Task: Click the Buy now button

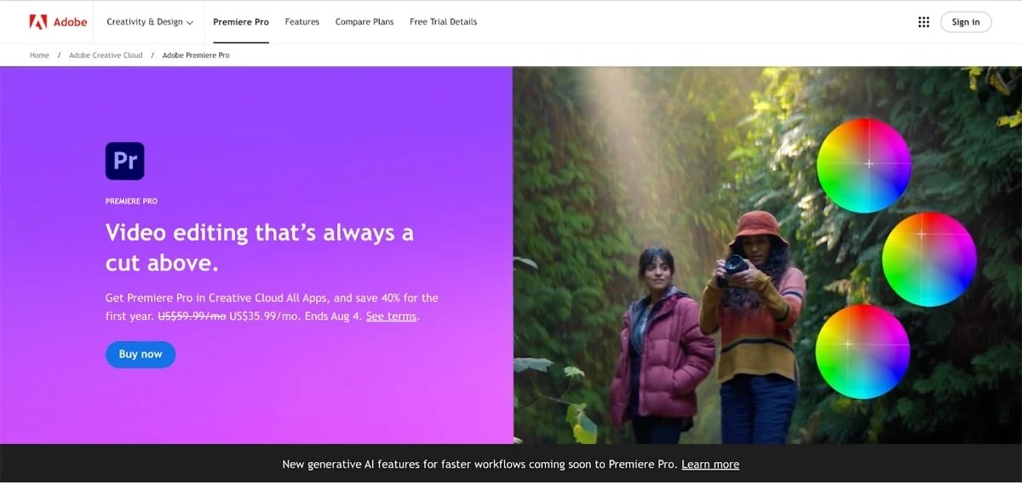Action: (141, 354)
